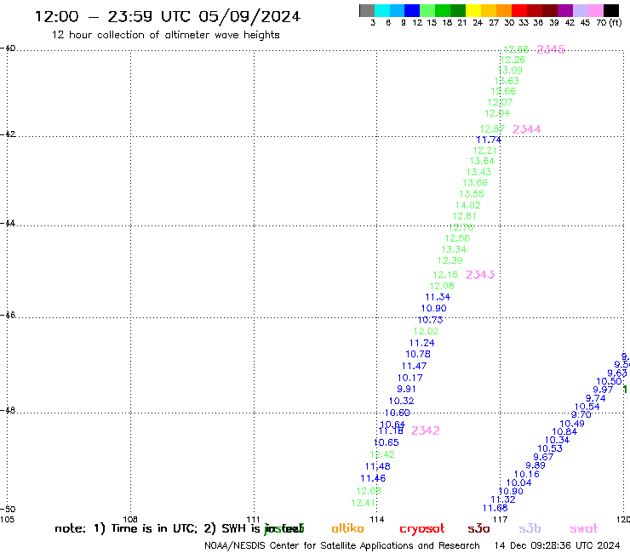Click the 'altika' satellite label
Viewport: 630px width, 553px height.
click(x=347, y=528)
